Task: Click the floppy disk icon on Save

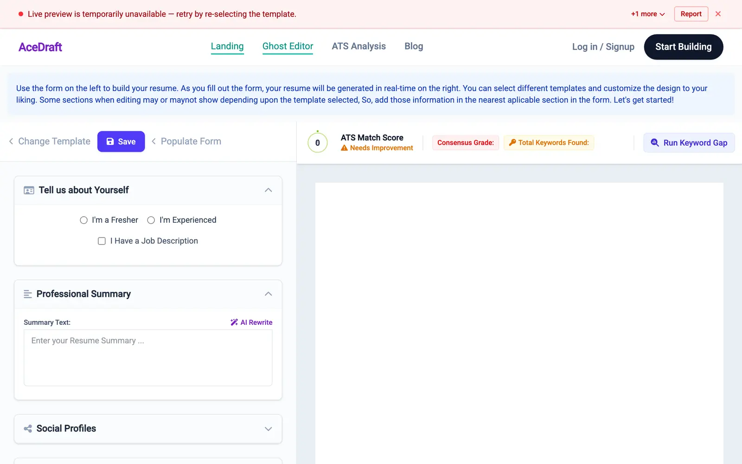Action: click(x=110, y=142)
